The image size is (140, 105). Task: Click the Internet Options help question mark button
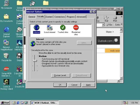pos(91,12)
